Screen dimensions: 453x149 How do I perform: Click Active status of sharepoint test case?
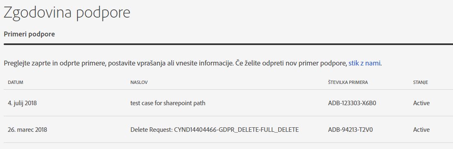click(x=421, y=103)
